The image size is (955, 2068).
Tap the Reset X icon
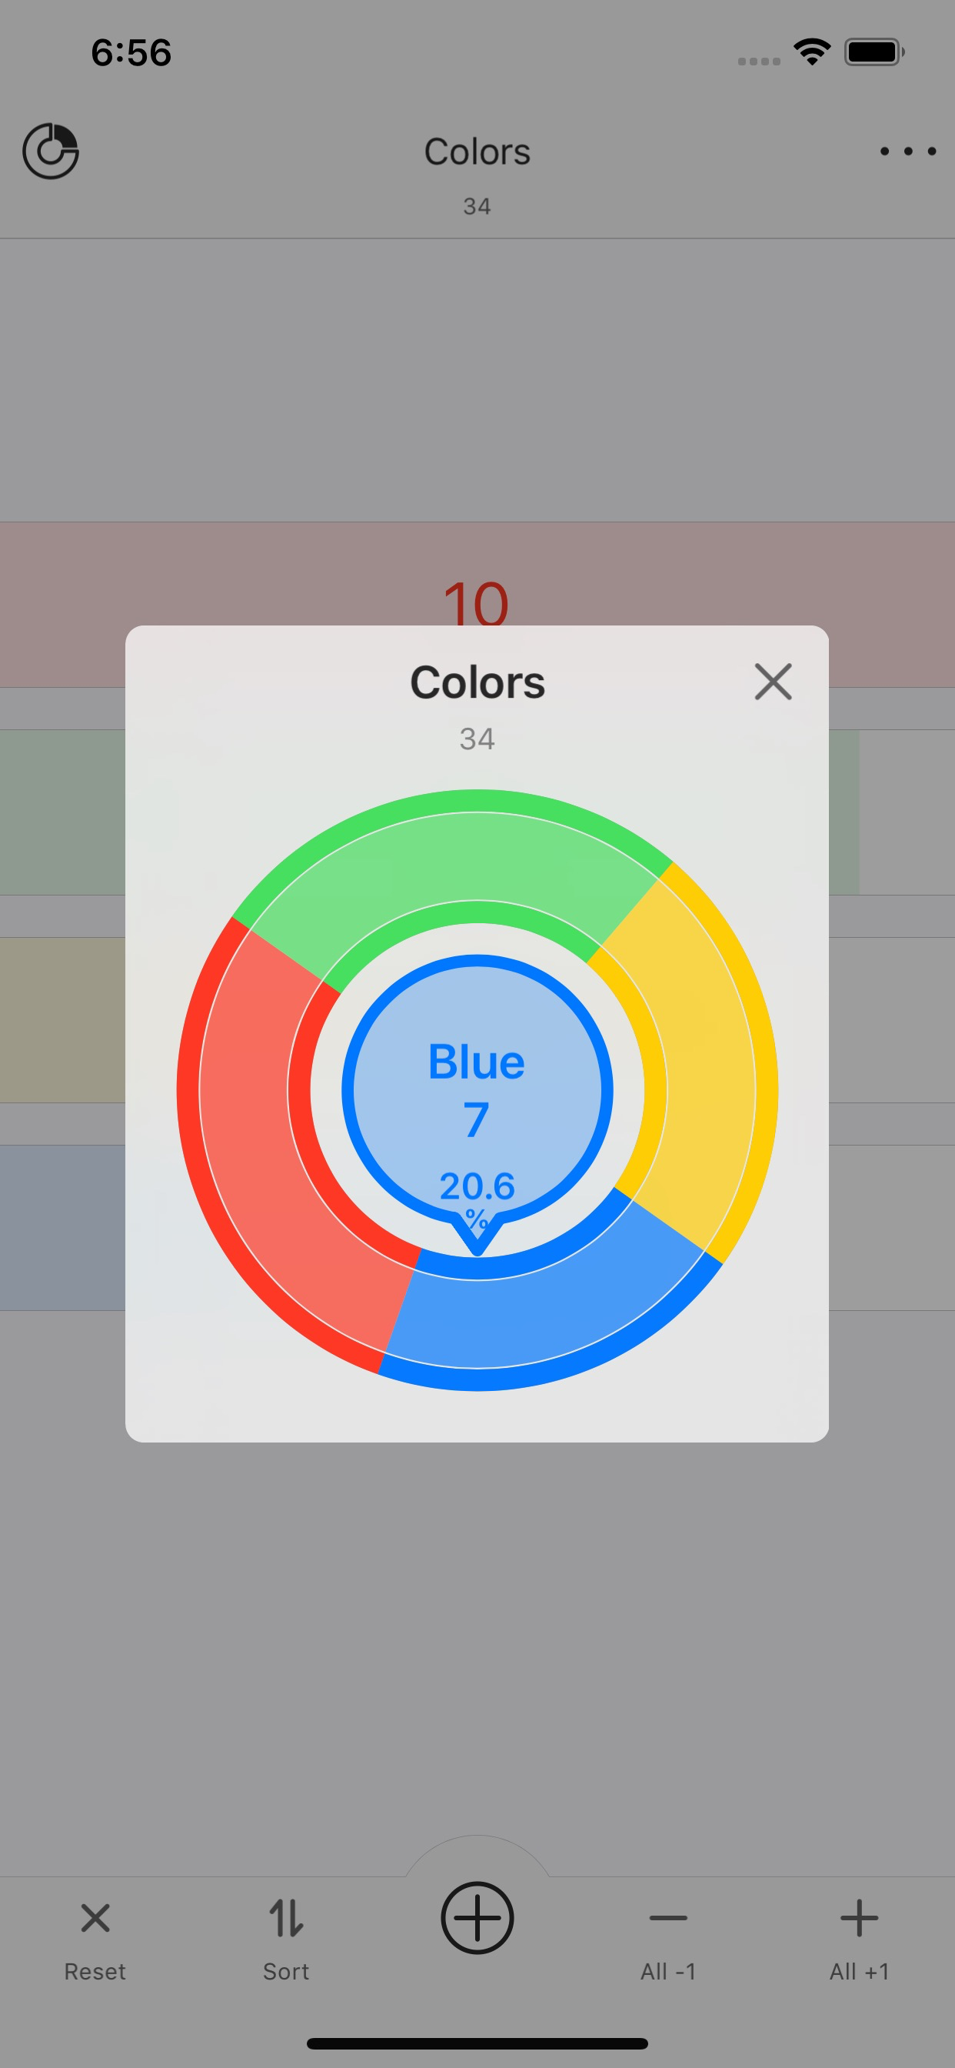[x=95, y=1918]
